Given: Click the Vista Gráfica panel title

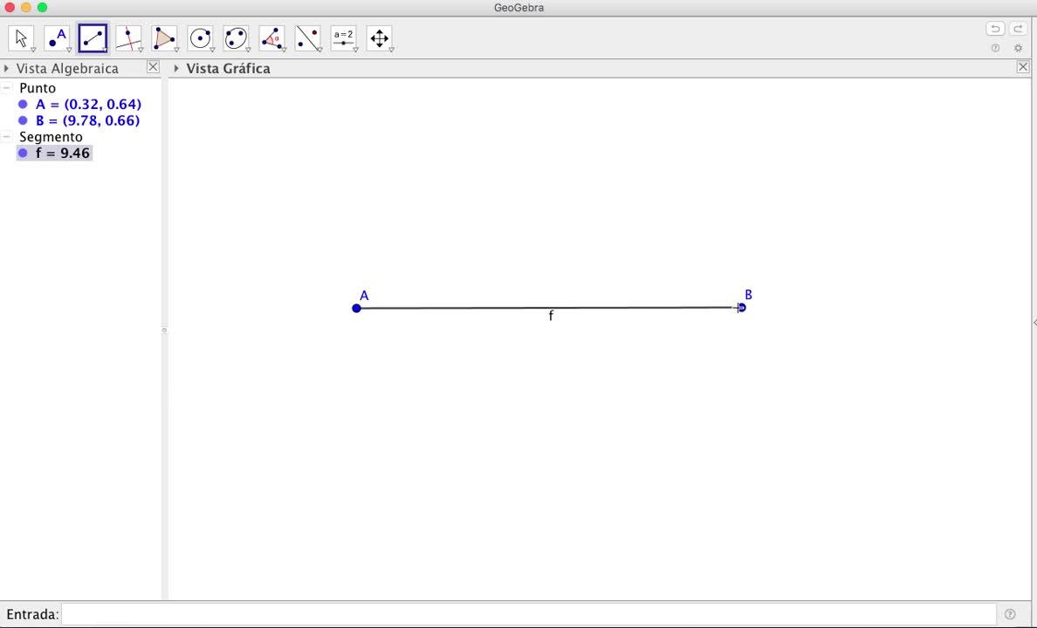Looking at the screenshot, I should pyautogui.click(x=228, y=68).
